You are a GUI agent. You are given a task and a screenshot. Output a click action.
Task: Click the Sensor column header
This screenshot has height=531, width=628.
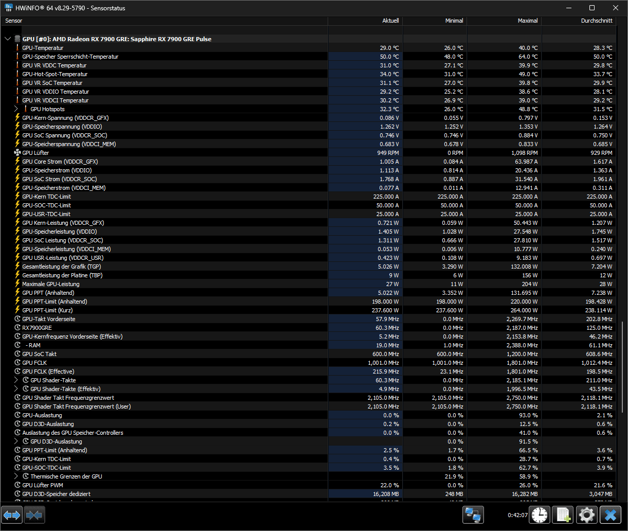pos(164,21)
